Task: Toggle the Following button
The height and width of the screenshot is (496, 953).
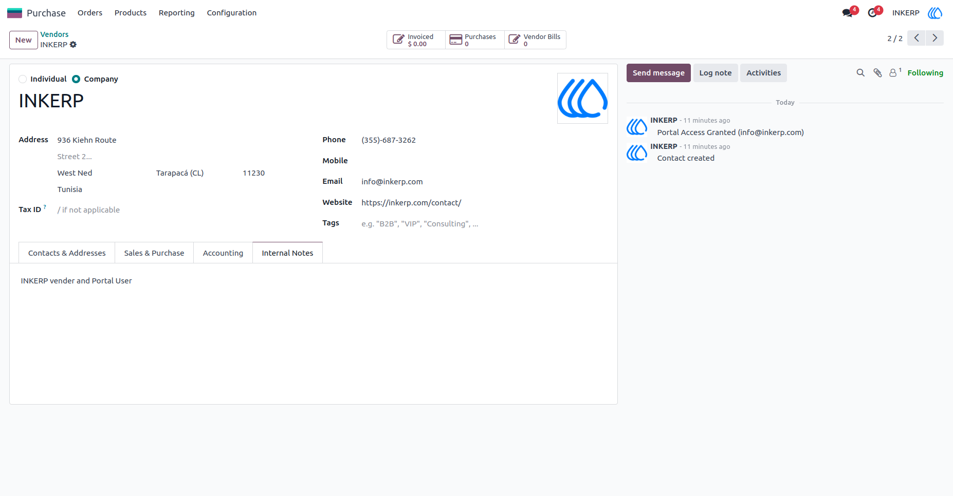Action: pos(925,73)
